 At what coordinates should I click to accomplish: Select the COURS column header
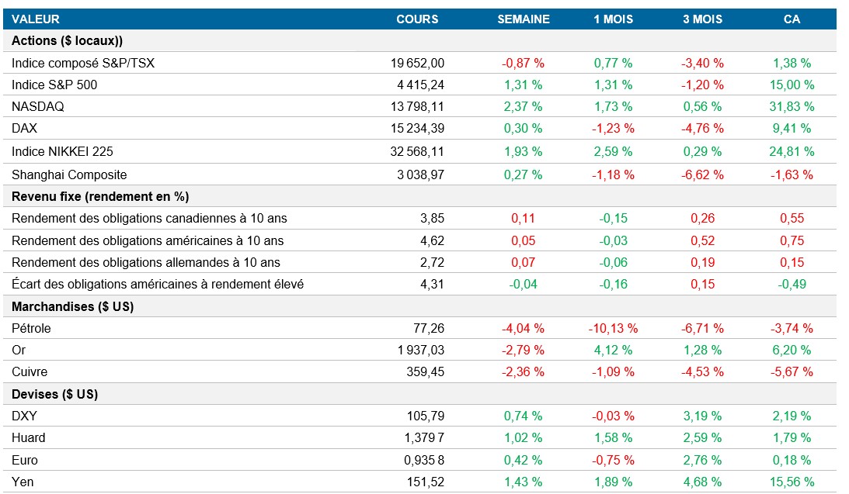(x=417, y=19)
